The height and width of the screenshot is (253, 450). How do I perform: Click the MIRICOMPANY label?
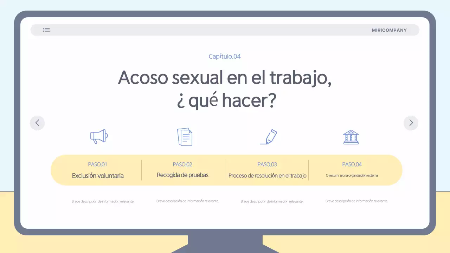point(389,30)
